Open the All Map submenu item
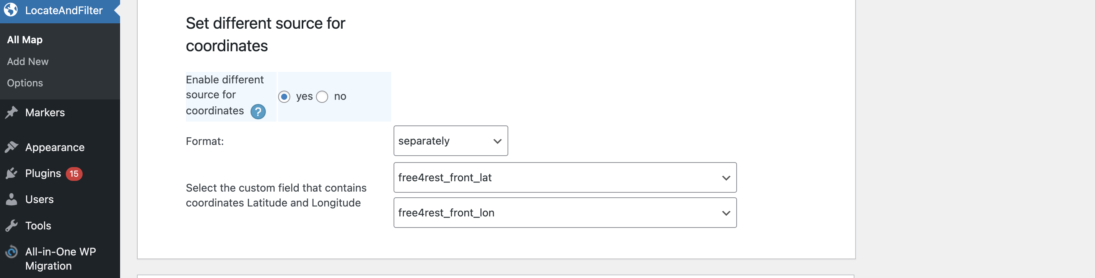The image size is (1095, 278). pos(24,40)
